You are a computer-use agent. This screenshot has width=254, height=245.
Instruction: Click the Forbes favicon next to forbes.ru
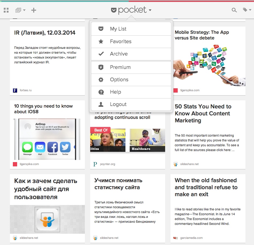point(15,90)
